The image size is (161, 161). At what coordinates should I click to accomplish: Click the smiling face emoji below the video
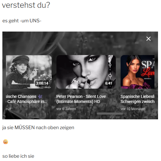coord(6,142)
